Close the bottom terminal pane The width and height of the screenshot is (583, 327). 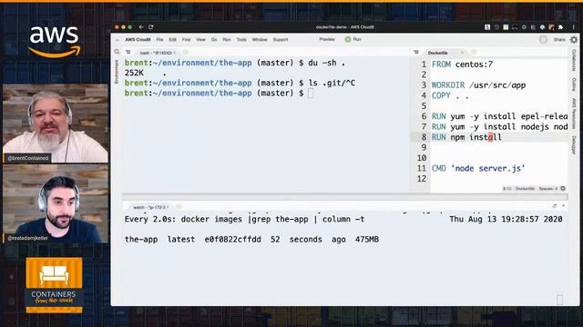click(x=564, y=206)
